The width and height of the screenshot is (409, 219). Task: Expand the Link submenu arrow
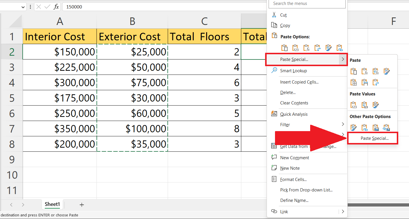343,211
